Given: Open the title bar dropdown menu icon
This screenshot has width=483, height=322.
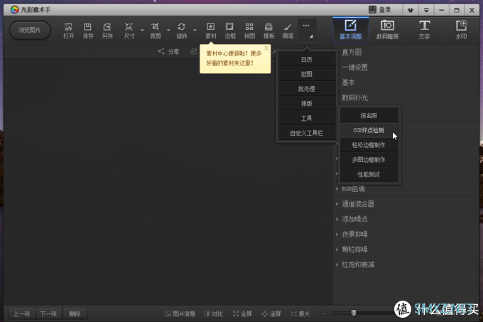Looking at the screenshot, I should [x=426, y=10].
